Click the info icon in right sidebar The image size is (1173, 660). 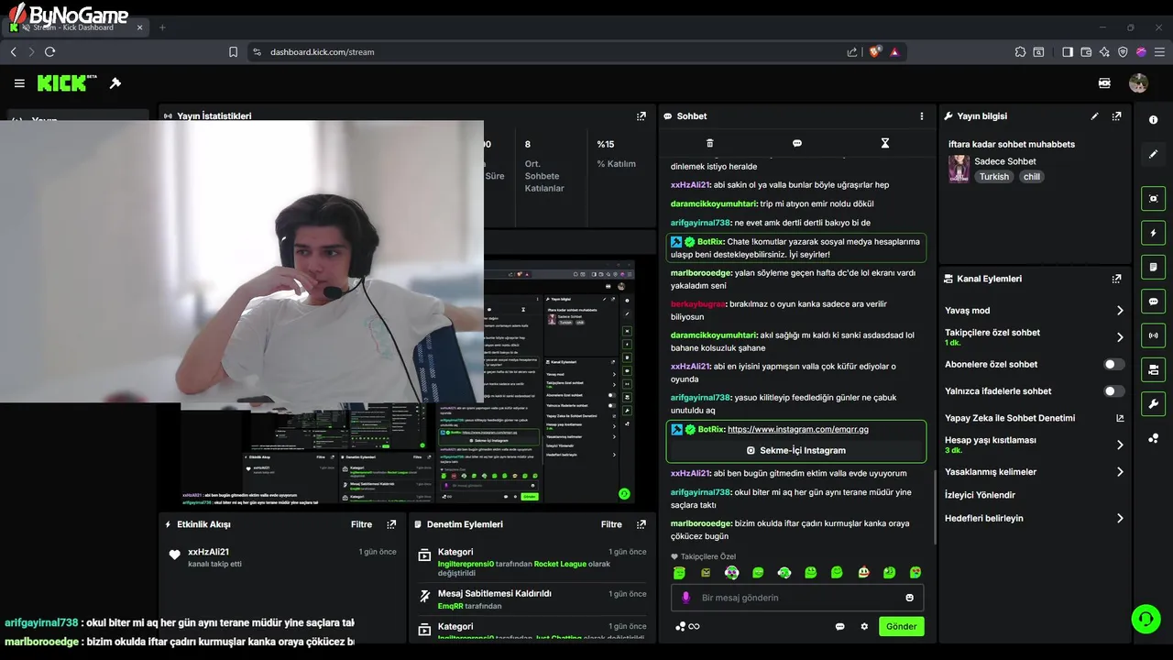point(1153,120)
